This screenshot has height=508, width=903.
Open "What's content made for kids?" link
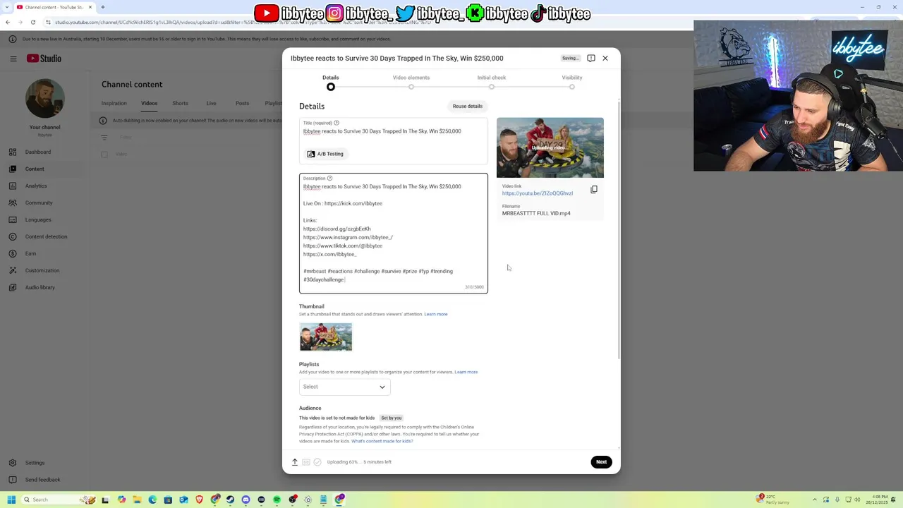(x=382, y=441)
